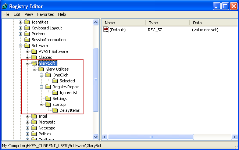The image size is (239, 150).
Task: Expand the Identities key
Action: point(20,22)
